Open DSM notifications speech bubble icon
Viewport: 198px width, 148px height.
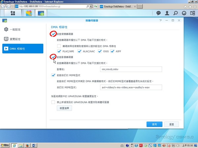point(158,13)
